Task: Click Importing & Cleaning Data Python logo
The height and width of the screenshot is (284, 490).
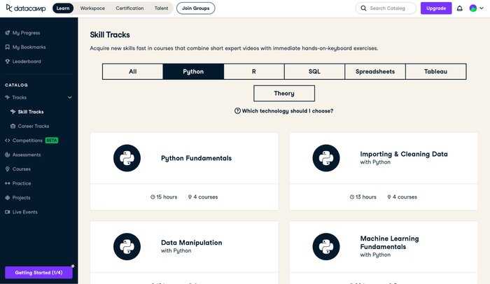Action: click(326, 158)
